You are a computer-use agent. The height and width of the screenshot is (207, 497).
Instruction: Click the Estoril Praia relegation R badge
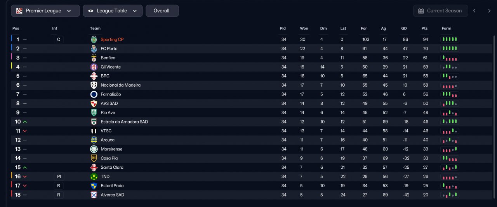59,186
